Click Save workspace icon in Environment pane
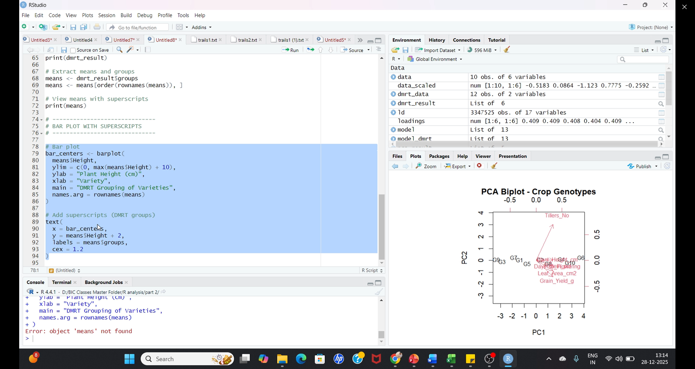Image resolution: width=695 pixels, height=369 pixels. 406,50
